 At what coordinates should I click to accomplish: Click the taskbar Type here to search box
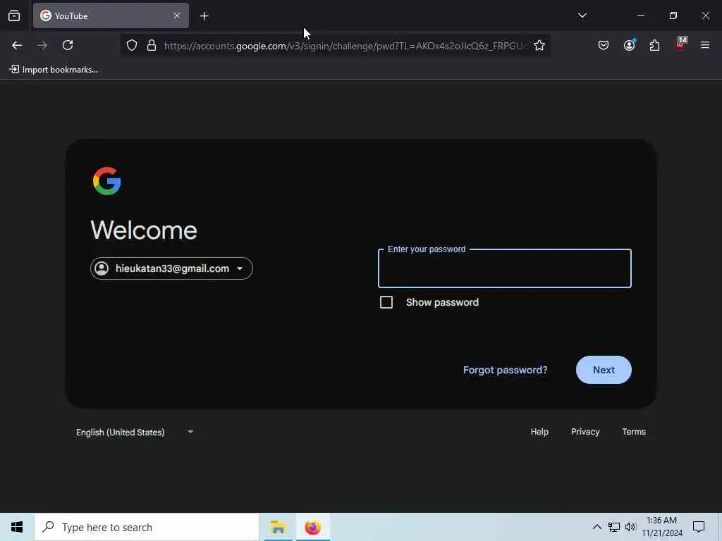(147, 527)
